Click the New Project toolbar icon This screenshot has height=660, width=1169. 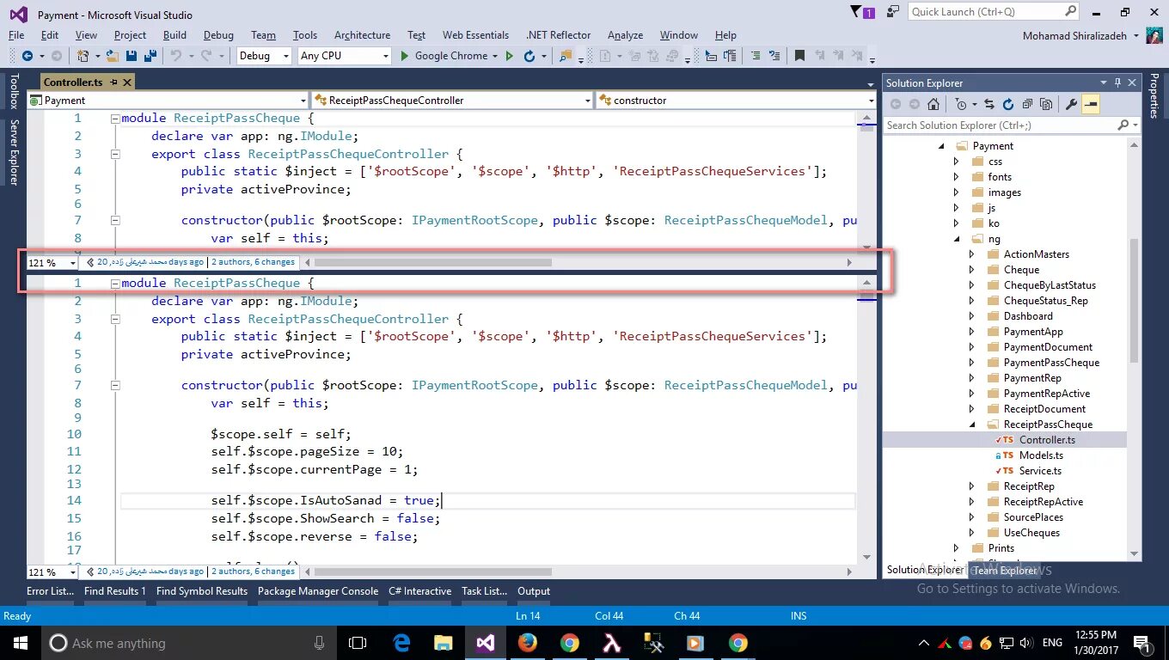[83, 56]
